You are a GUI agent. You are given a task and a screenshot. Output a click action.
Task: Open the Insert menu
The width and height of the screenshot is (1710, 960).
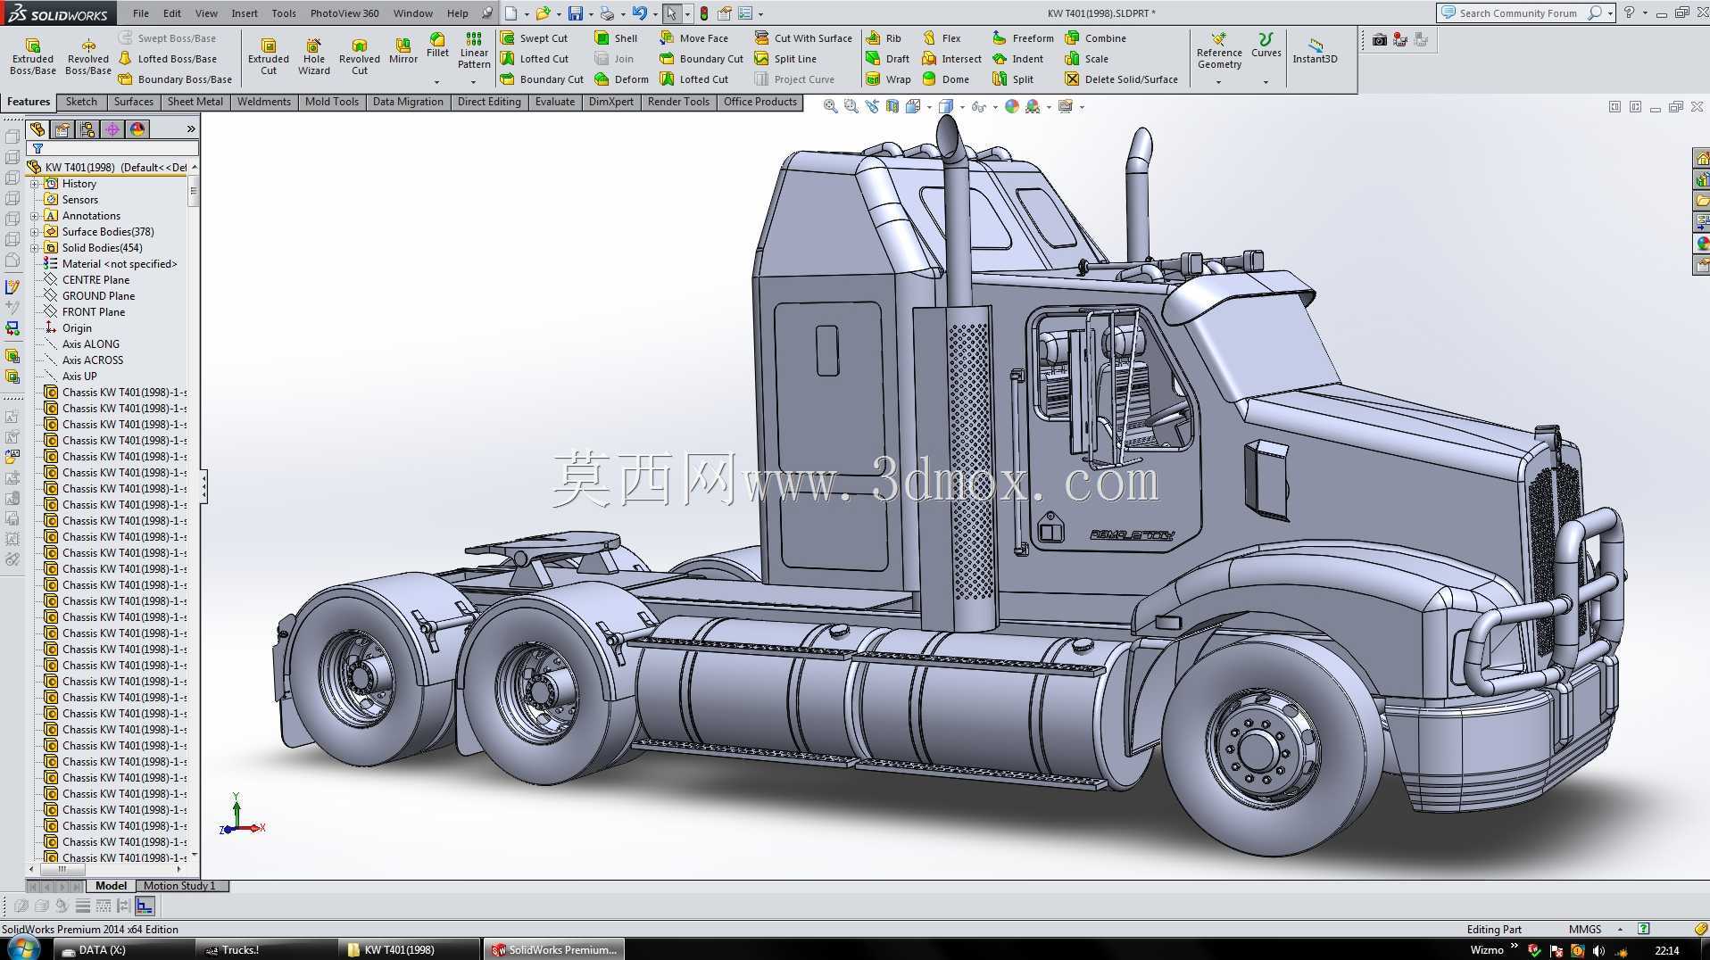point(245,13)
